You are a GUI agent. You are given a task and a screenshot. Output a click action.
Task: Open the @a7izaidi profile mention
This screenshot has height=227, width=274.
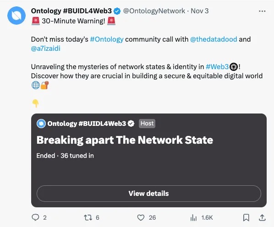point(46,49)
